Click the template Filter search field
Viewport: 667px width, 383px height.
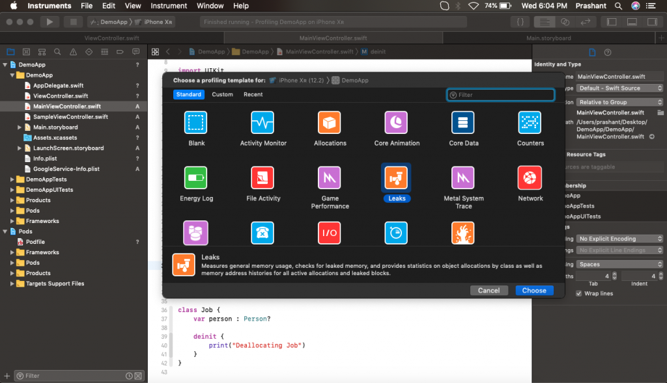click(x=501, y=95)
